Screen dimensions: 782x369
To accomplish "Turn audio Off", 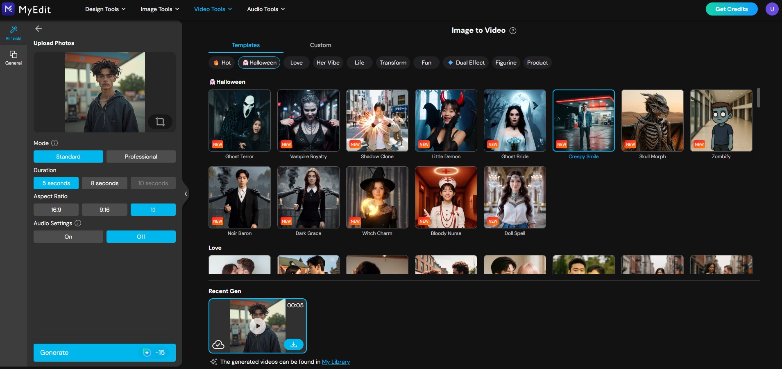I will coord(141,237).
